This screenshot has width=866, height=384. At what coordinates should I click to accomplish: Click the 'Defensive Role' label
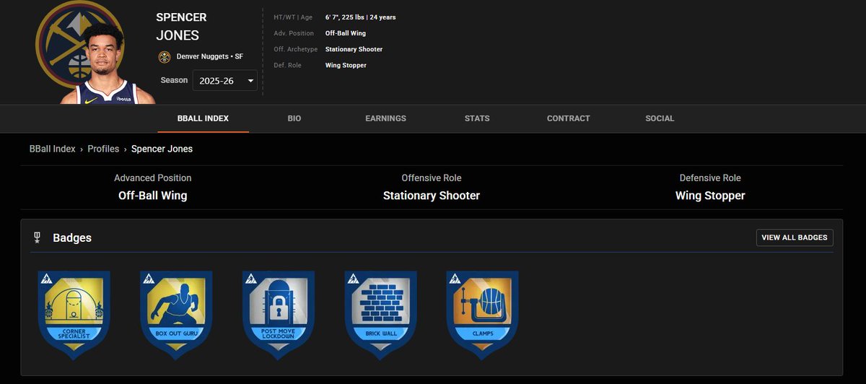710,178
